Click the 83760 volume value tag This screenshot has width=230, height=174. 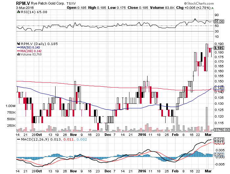pos(219,130)
